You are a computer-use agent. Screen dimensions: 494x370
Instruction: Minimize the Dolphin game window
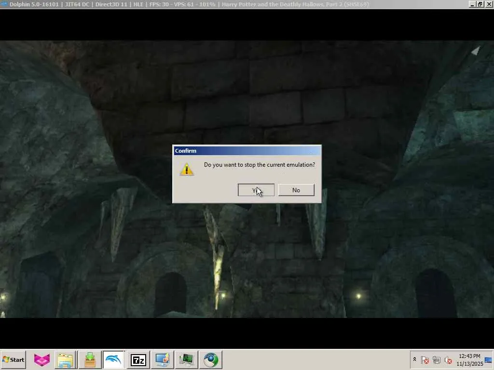pos(472,4)
